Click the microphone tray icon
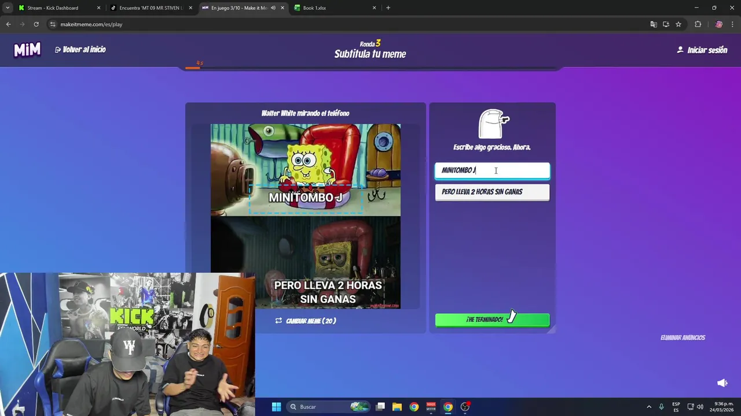This screenshot has width=741, height=416. coord(661,407)
